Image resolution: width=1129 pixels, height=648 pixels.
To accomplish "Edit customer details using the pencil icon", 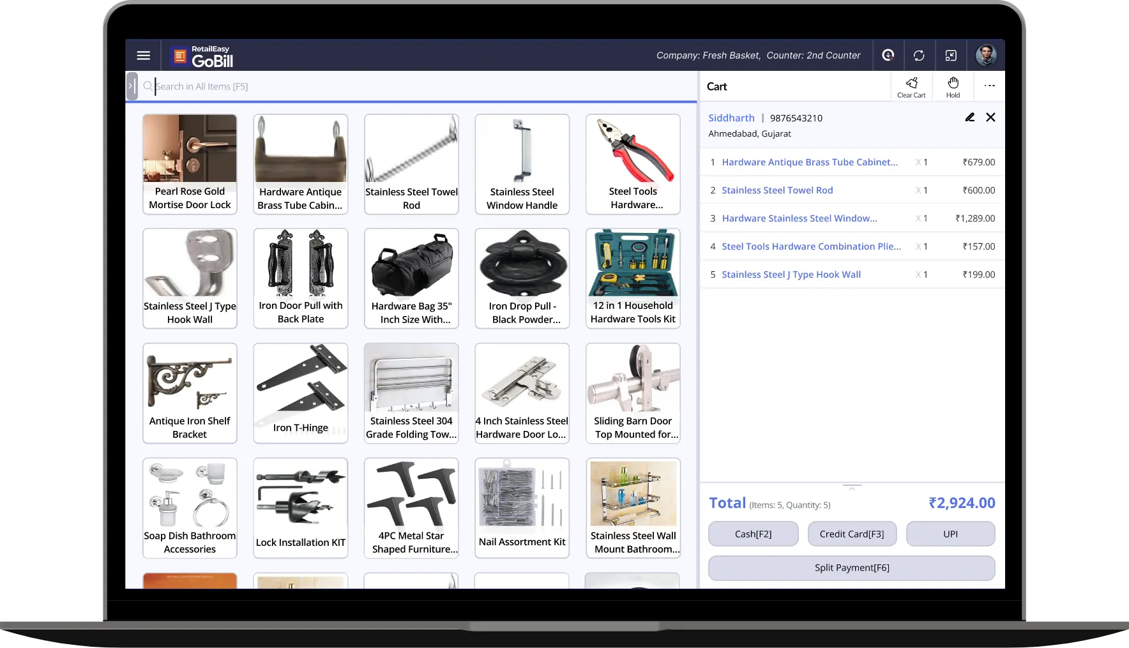I will pyautogui.click(x=969, y=117).
